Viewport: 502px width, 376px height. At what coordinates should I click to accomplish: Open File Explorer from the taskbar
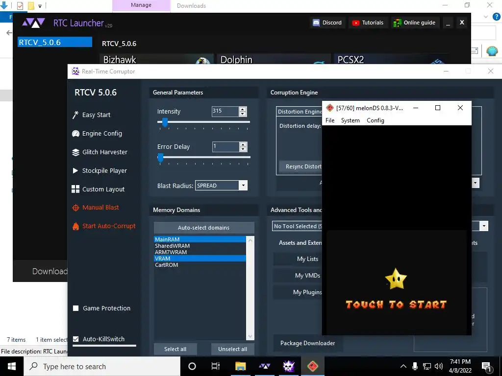point(240,366)
